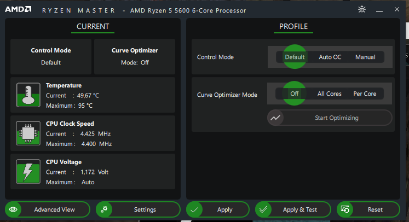Image resolution: width=409 pixels, height=222 pixels.
Task: Select Default control mode
Action: click(x=295, y=57)
